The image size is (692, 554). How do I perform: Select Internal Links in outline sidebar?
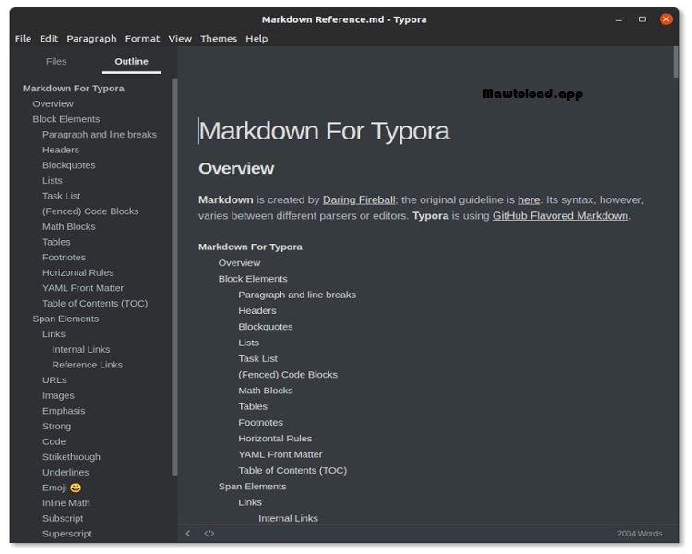[x=81, y=349]
